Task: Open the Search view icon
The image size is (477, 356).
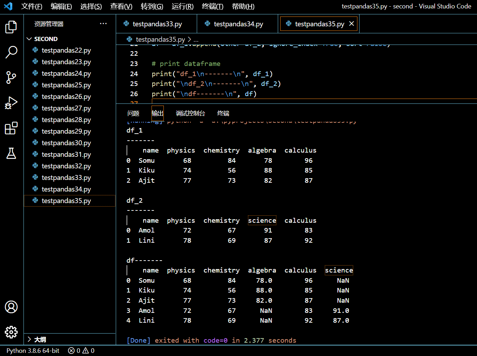Action: click(11, 52)
